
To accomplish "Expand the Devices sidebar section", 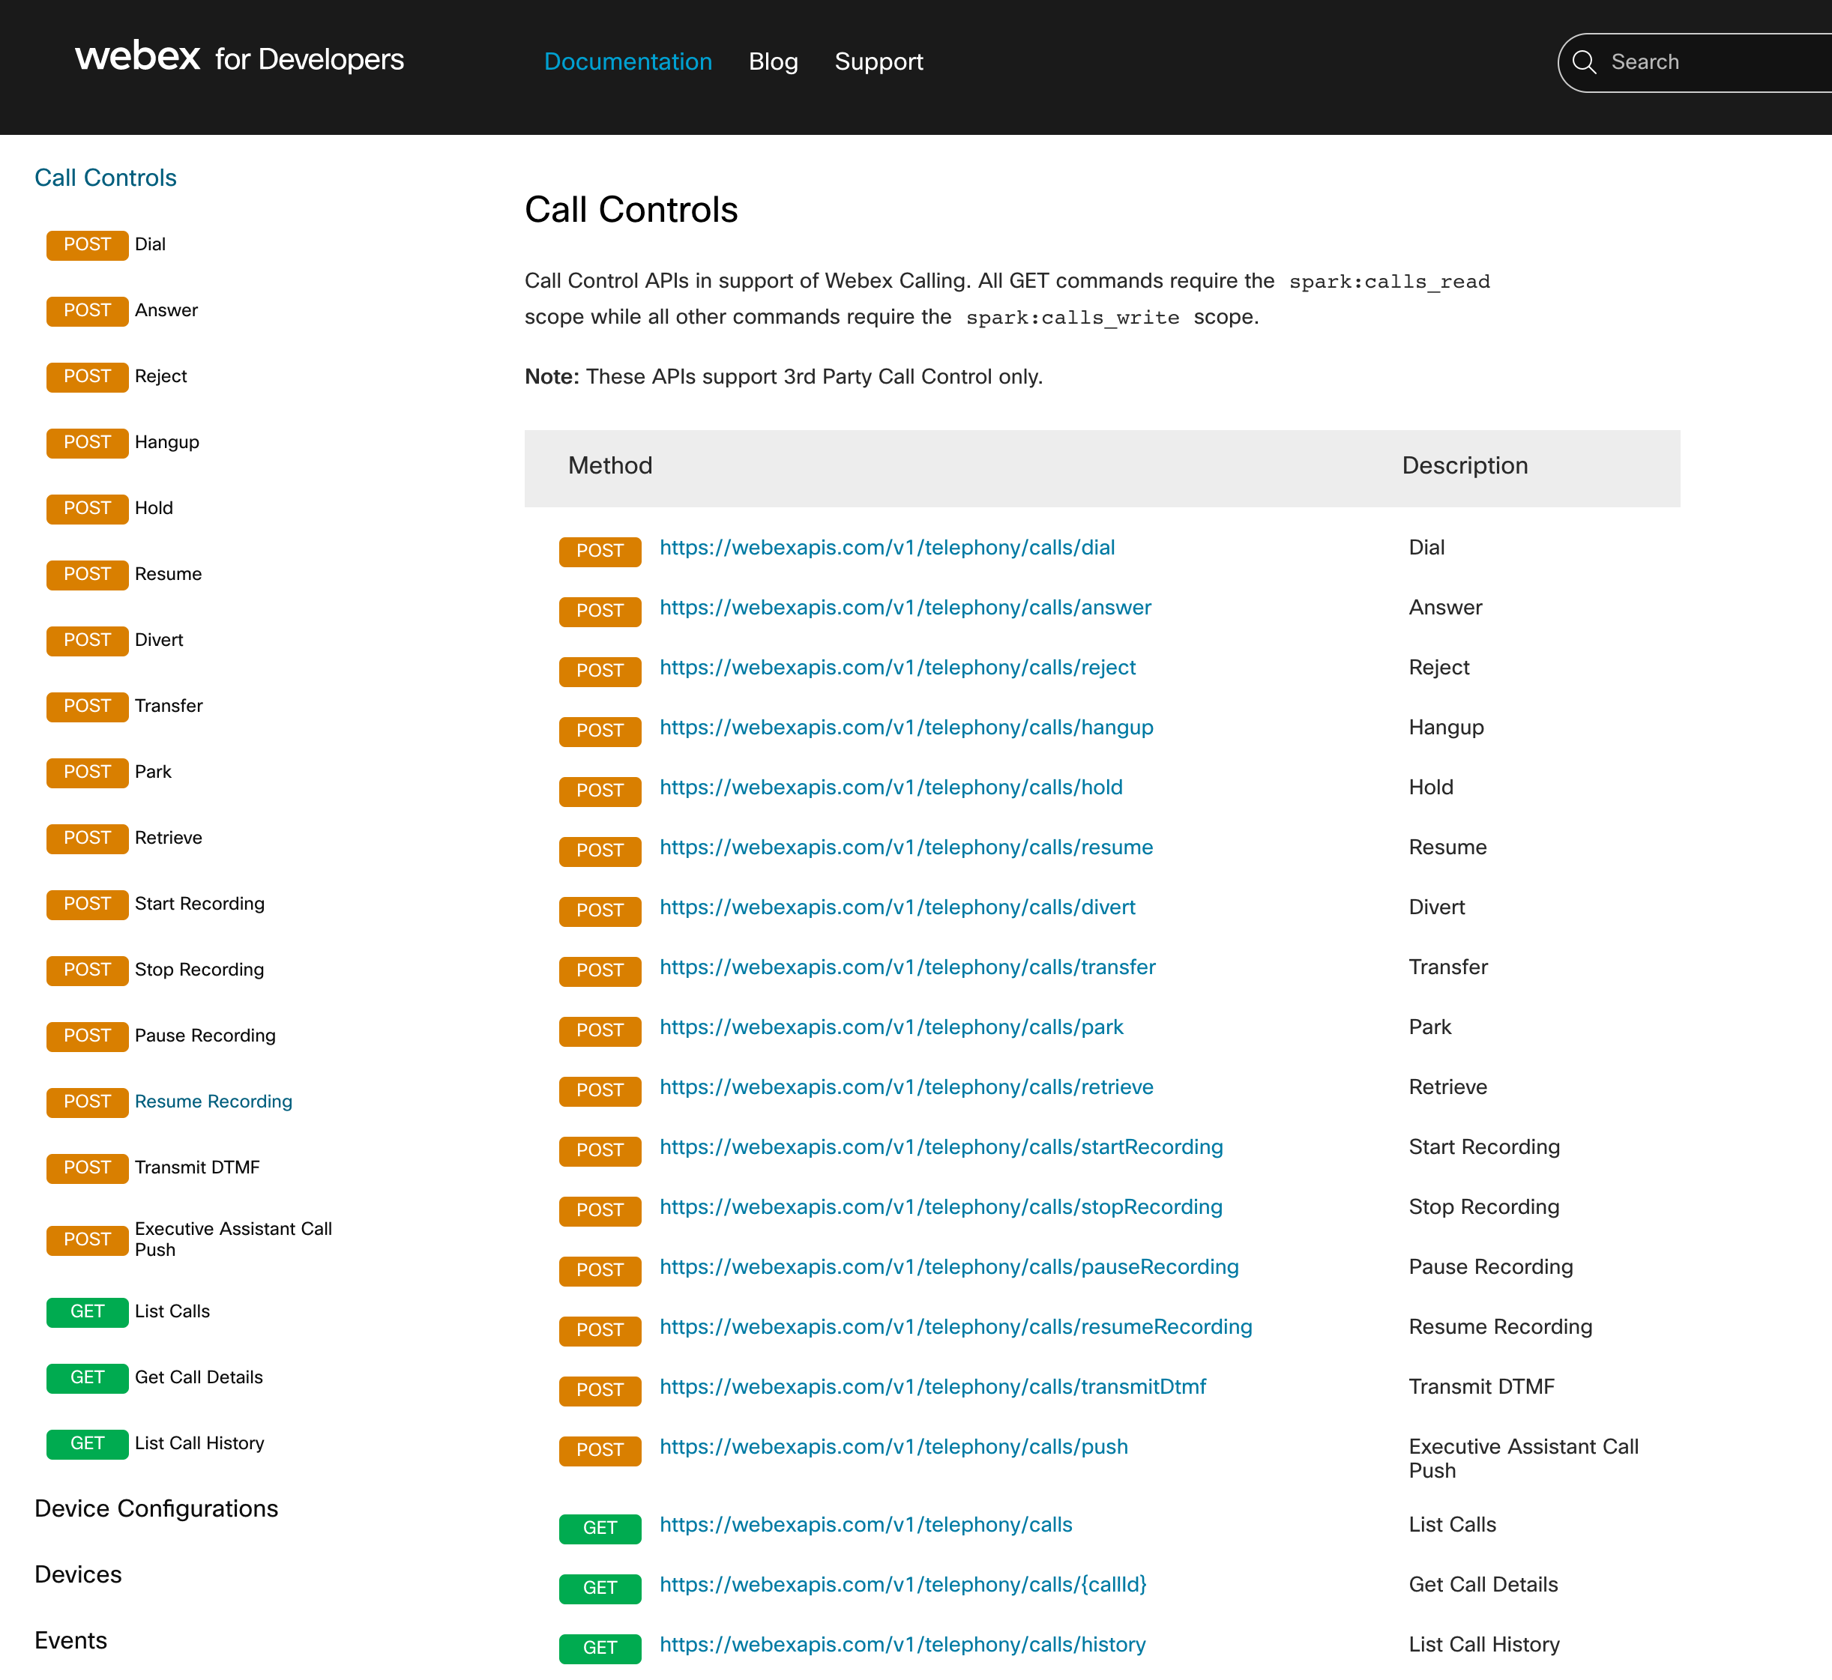I will coord(78,1575).
